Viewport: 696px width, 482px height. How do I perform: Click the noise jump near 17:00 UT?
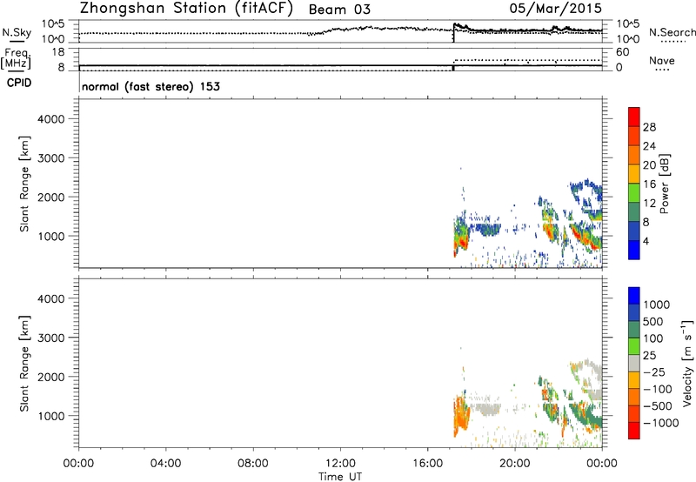click(x=453, y=31)
